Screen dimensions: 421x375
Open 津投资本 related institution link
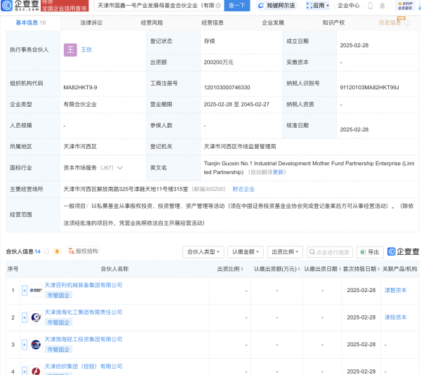click(x=396, y=317)
